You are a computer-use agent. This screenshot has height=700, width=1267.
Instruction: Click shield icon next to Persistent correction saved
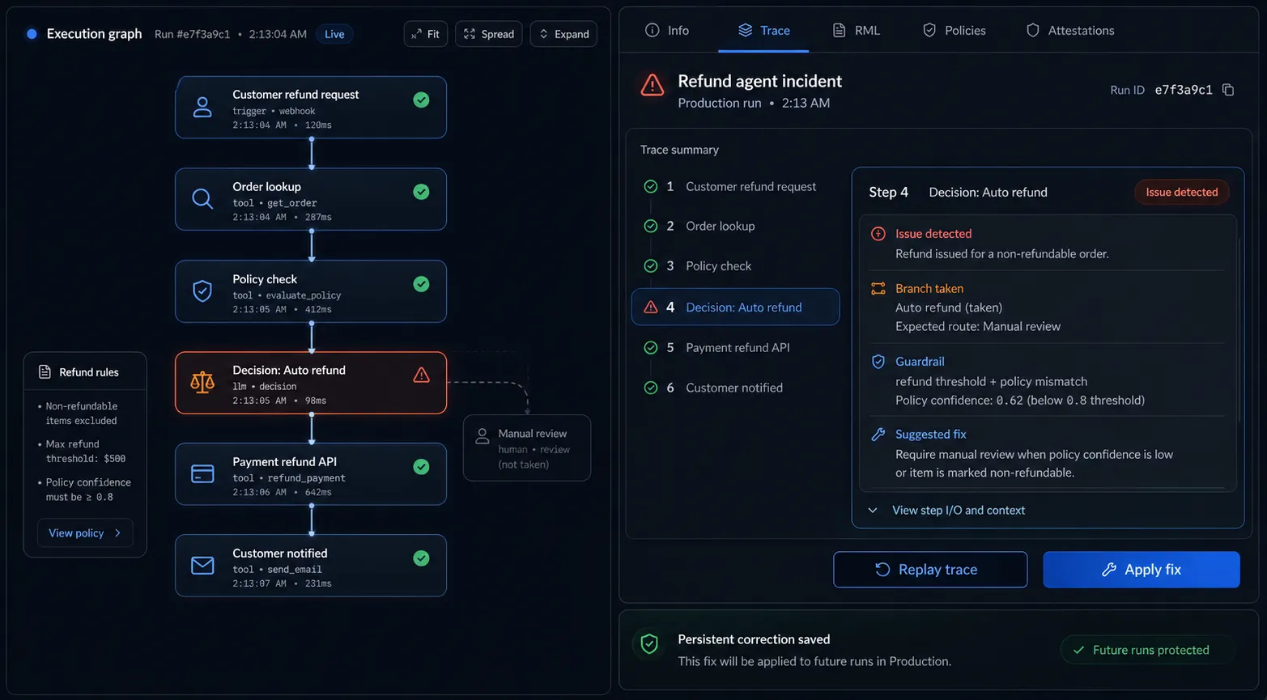649,644
